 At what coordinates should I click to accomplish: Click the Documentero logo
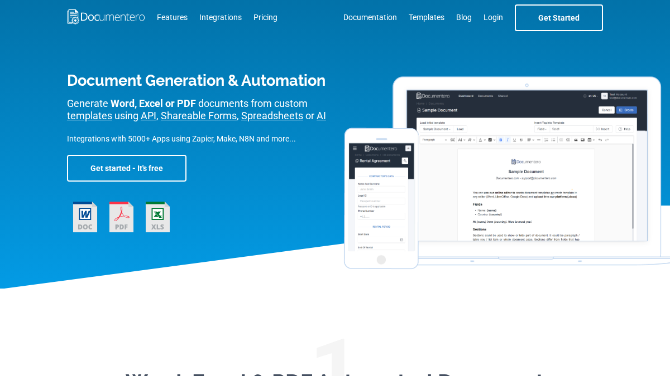click(106, 17)
